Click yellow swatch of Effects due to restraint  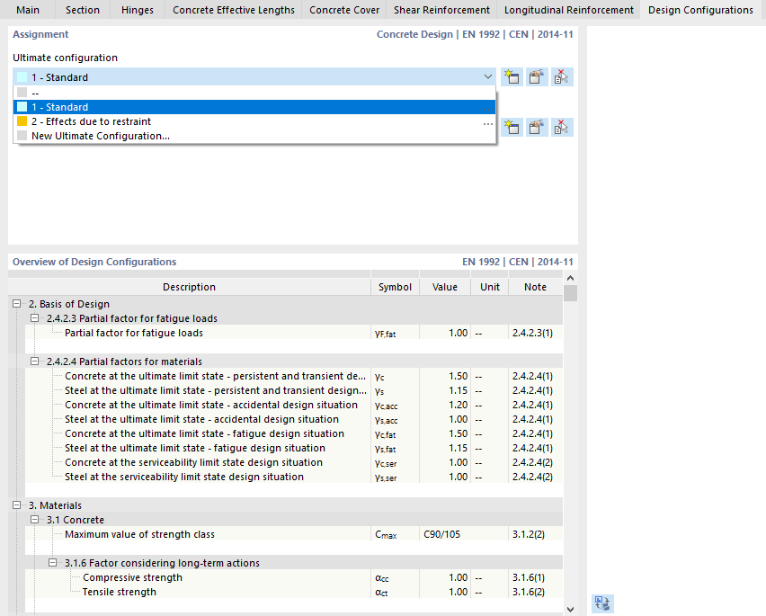point(22,121)
